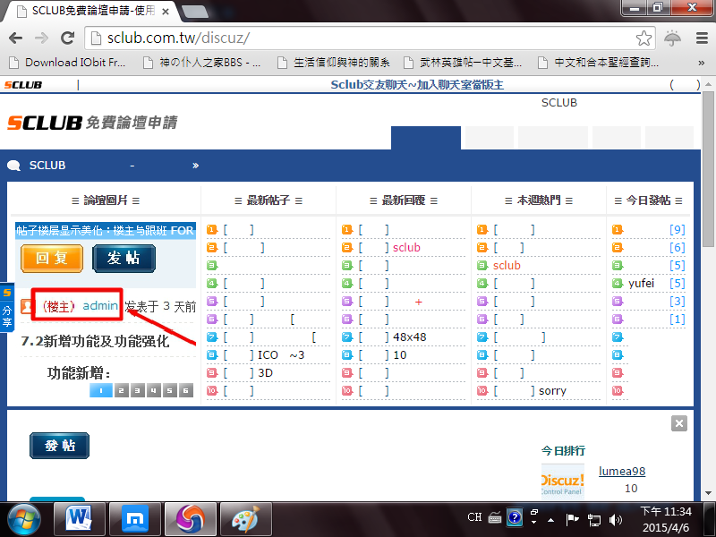Click the [1] count in 今日發帖
This screenshot has height=537, width=716.
point(678,320)
